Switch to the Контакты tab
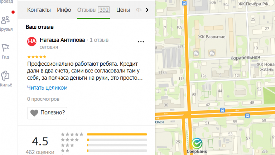This screenshot has height=155, width=275. [x=39, y=10]
